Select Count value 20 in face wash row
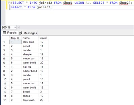 [44, 100]
